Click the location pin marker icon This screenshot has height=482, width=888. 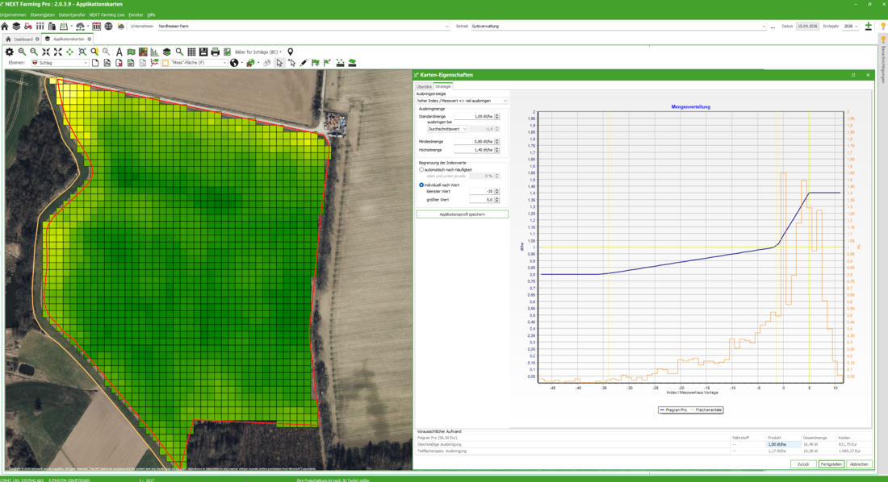[x=291, y=52]
